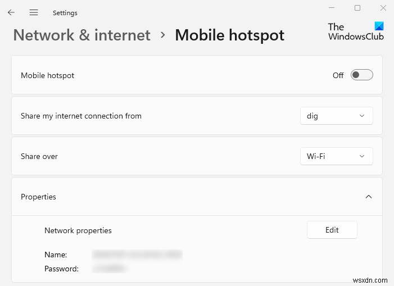This screenshot has height=286, width=394.
Task: Click the Mobile hotspot page heading
Action: [229, 35]
